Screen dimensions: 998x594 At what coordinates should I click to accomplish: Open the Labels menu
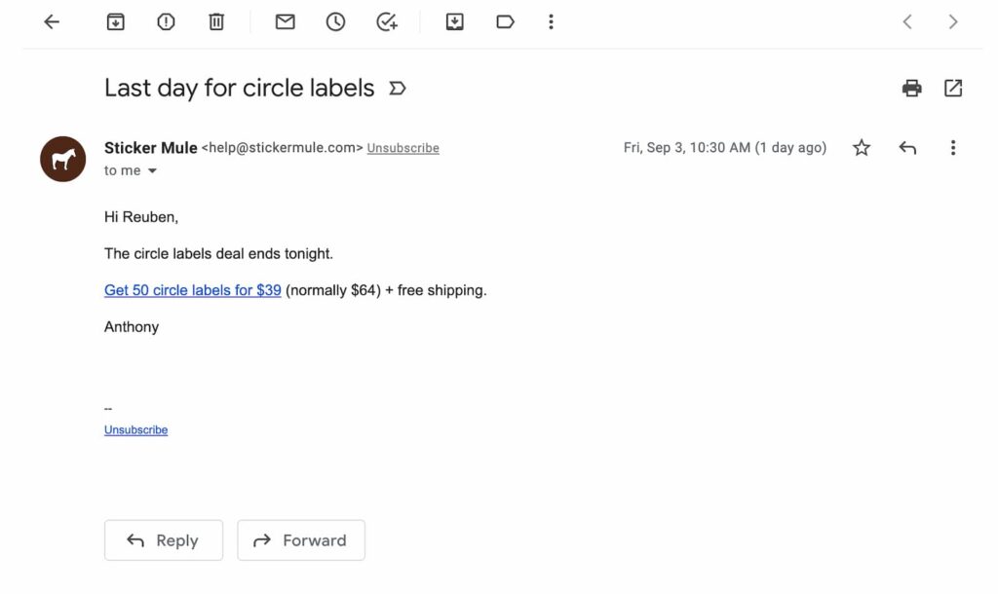(x=505, y=21)
